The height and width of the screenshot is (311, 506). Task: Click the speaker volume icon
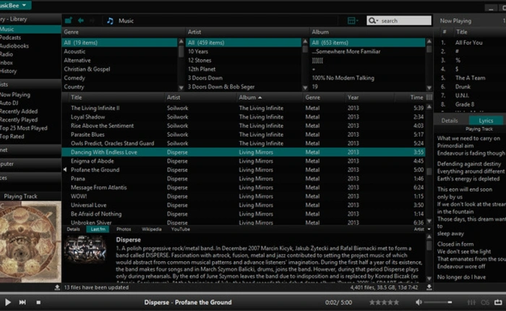tap(418, 302)
